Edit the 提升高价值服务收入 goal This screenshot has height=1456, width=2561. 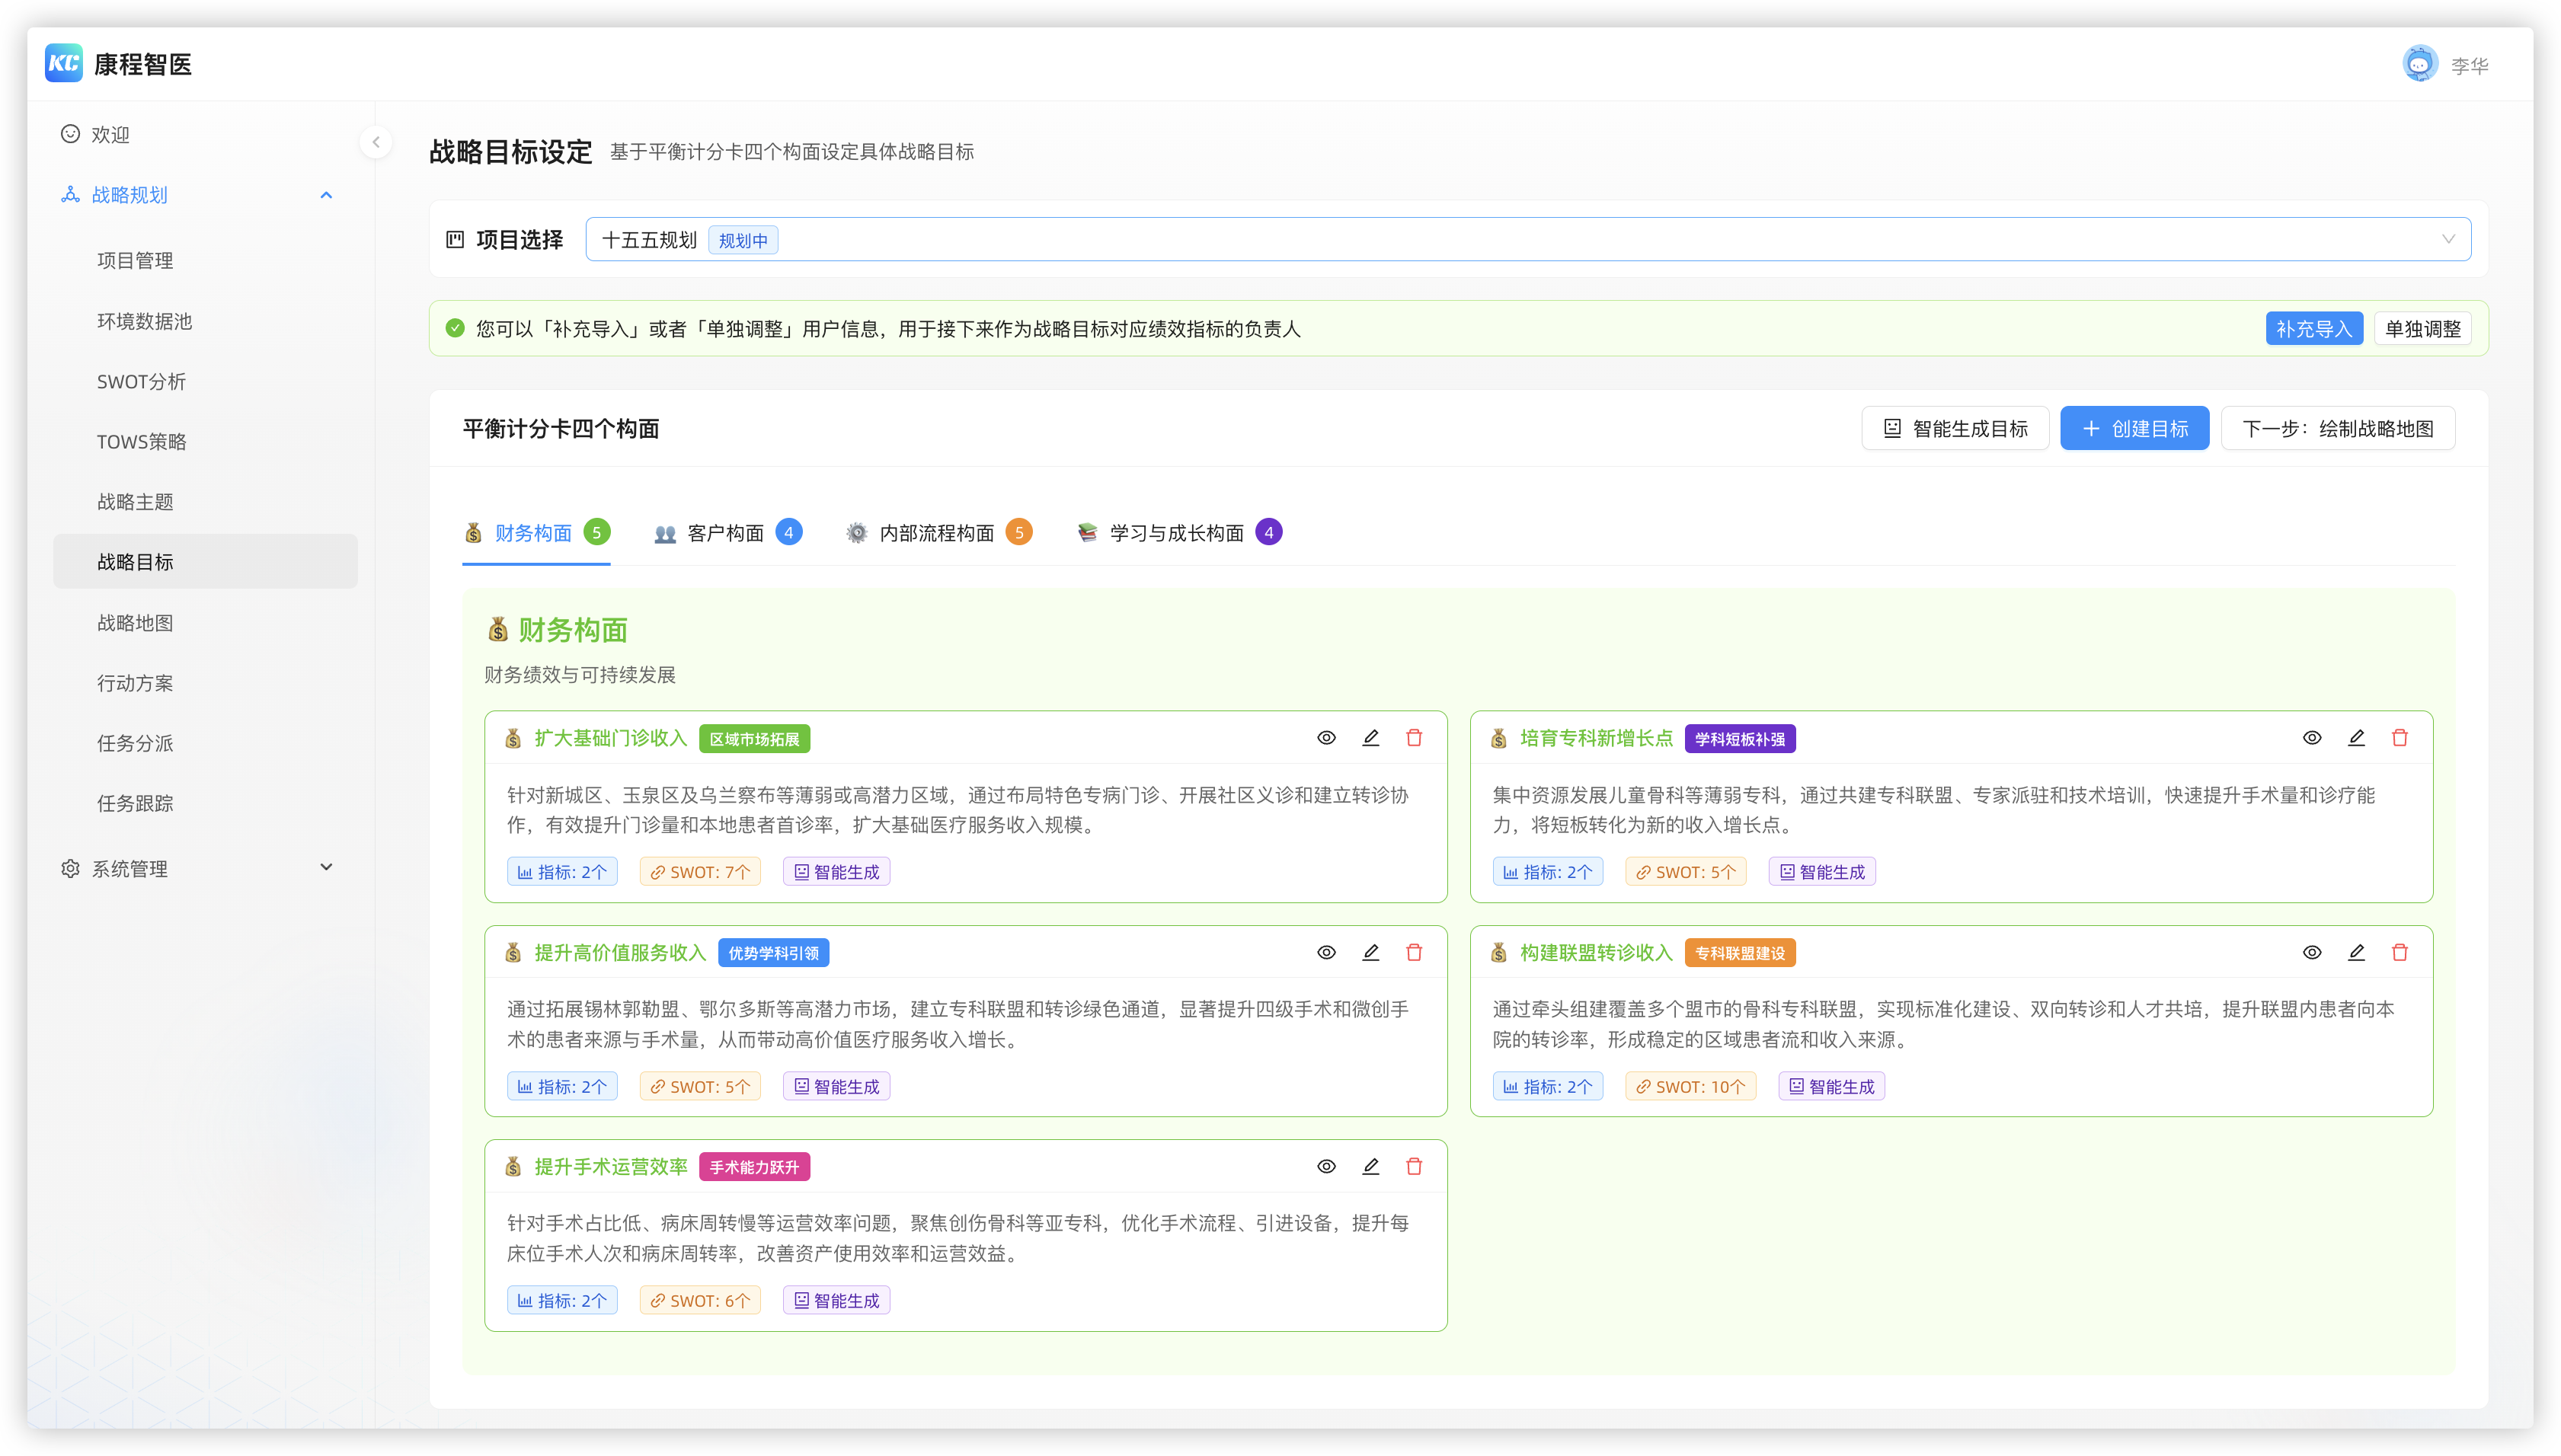1370,953
